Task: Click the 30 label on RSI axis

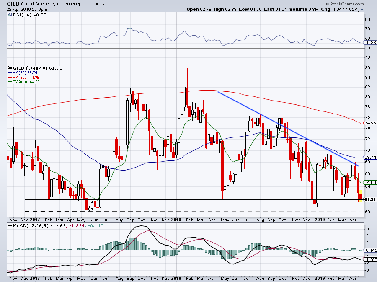Action: (x=367, y=48)
